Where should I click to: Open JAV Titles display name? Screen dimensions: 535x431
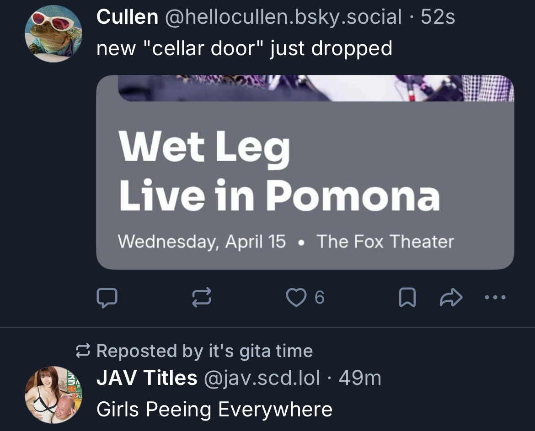tap(147, 378)
